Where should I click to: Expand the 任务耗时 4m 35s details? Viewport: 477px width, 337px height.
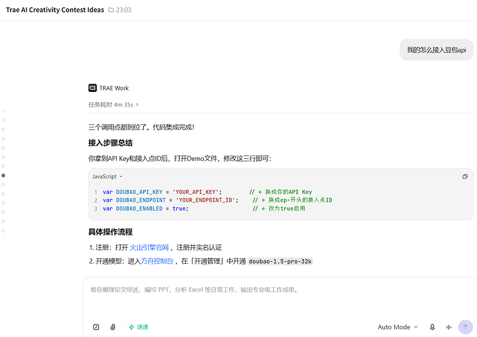pos(113,104)
